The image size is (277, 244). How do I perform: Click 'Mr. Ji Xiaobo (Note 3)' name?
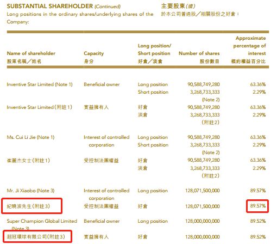coord(30,191)
